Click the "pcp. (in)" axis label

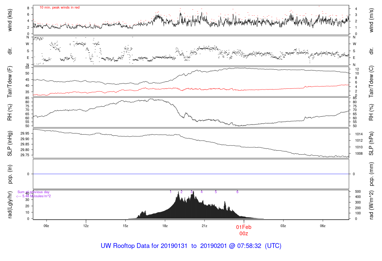(x=10, y=174)
